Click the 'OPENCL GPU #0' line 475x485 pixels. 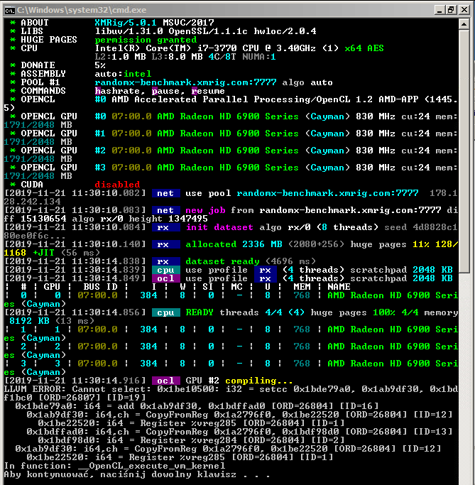(x=231, y=121)
